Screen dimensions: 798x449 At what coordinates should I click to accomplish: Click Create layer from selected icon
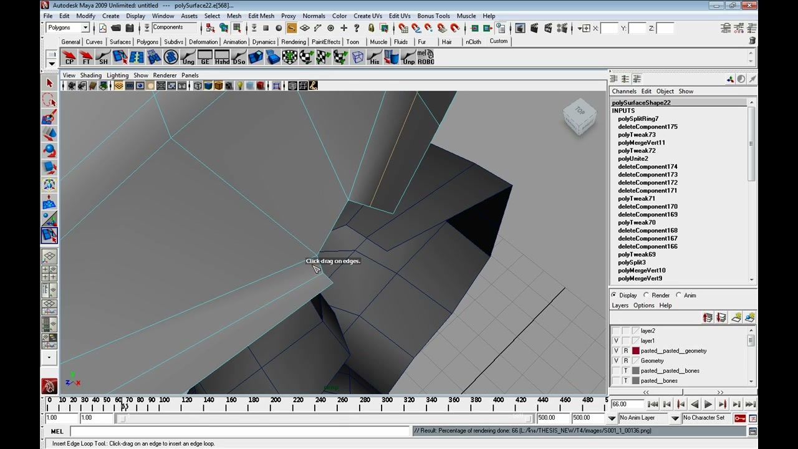[750, 318]
